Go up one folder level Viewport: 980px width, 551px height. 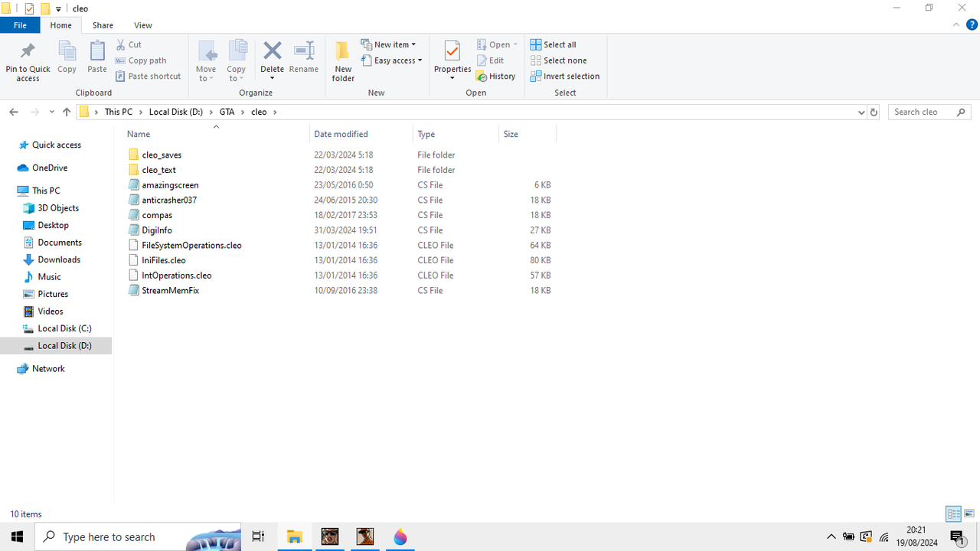67,112
